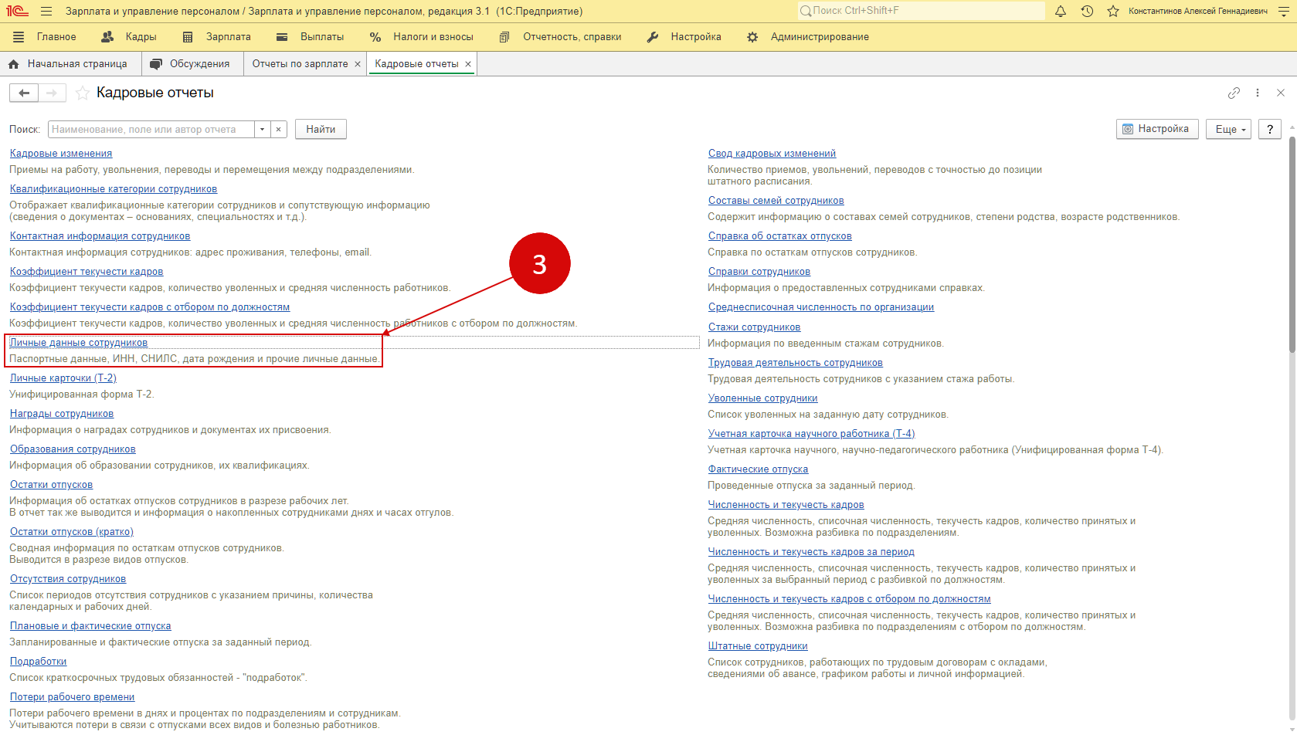The height and width of the screenshot is (735, 1297).
Task: Open Плановые и фактические отпуска report
Action: click(90, 626)
